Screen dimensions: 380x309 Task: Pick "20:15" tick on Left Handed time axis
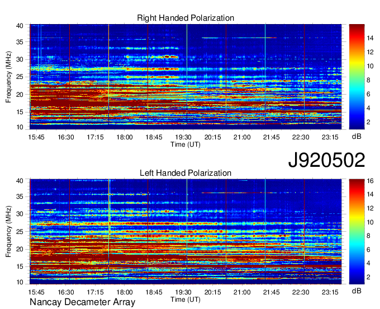[213, 292]
